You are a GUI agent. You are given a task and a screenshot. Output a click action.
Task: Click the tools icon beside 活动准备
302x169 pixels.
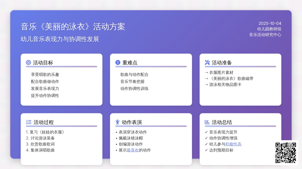point(207,63)
